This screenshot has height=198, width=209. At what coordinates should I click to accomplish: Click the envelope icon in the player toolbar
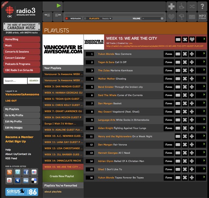click(x=192, y=17)
